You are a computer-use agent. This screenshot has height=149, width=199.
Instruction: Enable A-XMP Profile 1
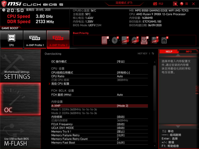(x=35, y=39)
